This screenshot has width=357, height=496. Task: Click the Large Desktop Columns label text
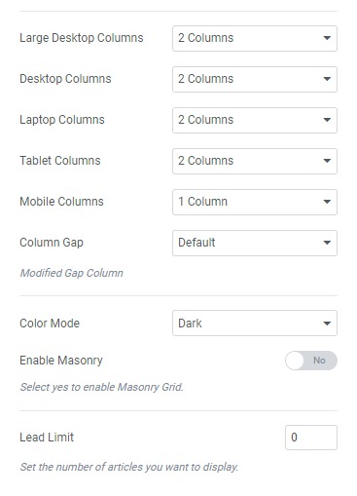click(x=82, y=38)
